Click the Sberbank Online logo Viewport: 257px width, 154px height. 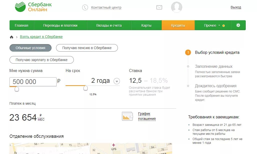pyautogui.click(x=33, y=7)
